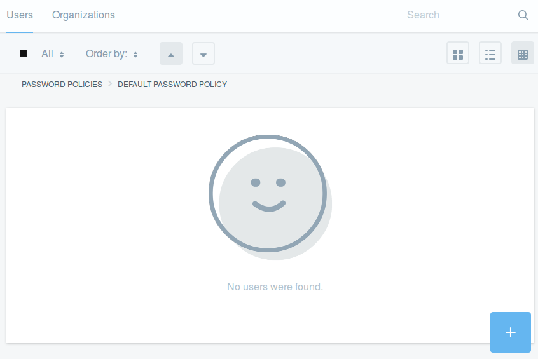Click the 'No users were found.' message
The image size is (538, 359).
coord(275,287)
